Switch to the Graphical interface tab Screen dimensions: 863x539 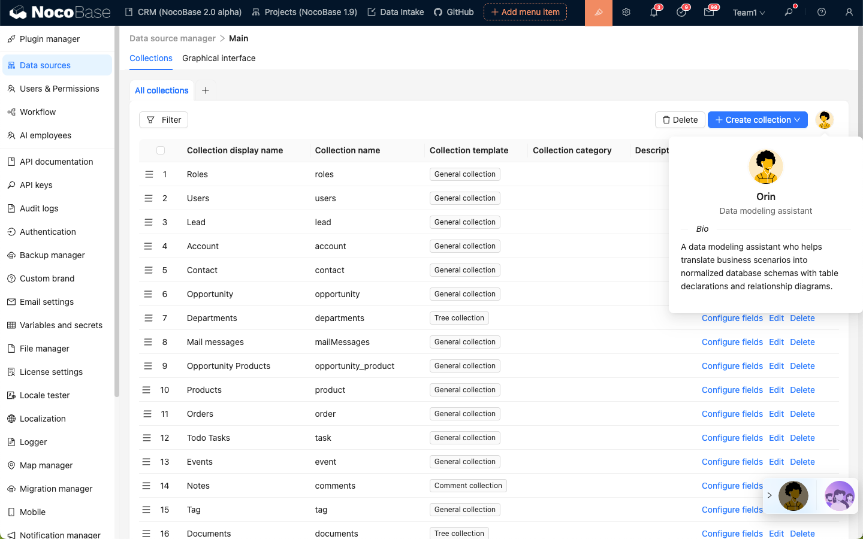click(x=219, y=58)
